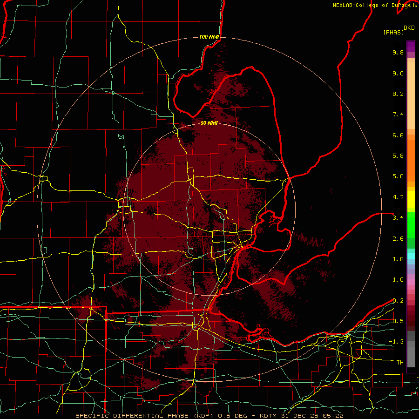Click the TH threshold label on scale

(x=400, y=363)
